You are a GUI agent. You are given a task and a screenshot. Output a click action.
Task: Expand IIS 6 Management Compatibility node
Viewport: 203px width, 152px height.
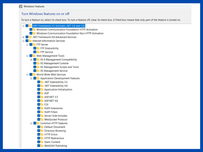tap(31, 60)
